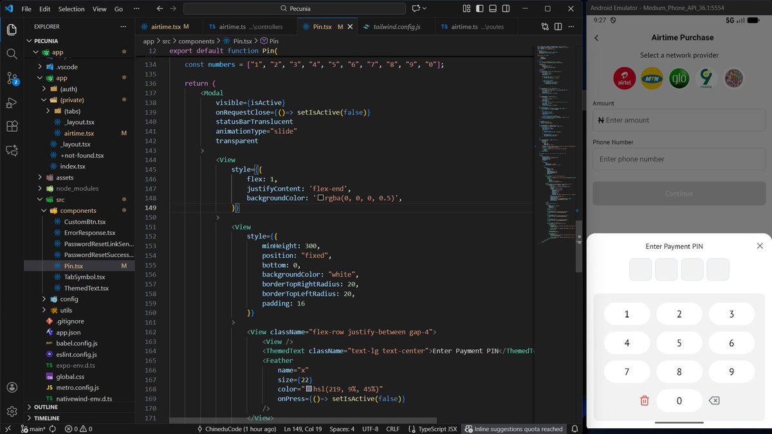Expand the OUTLINE section
772x434 pixels.
[x=45, y=407]
